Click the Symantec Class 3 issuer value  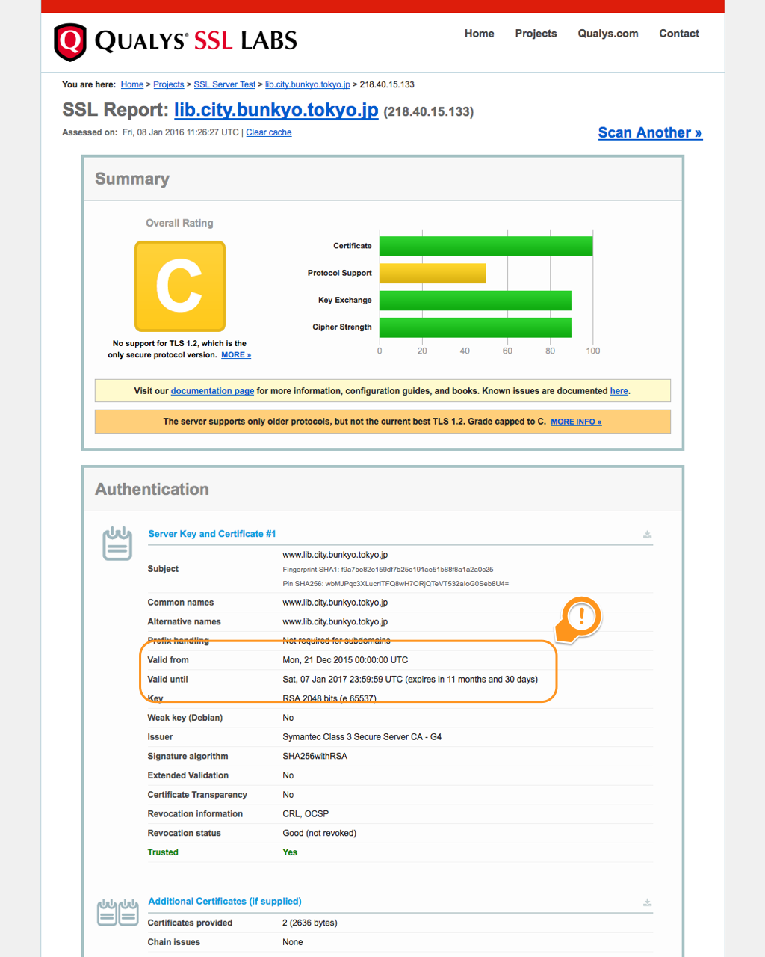(362, 737)
